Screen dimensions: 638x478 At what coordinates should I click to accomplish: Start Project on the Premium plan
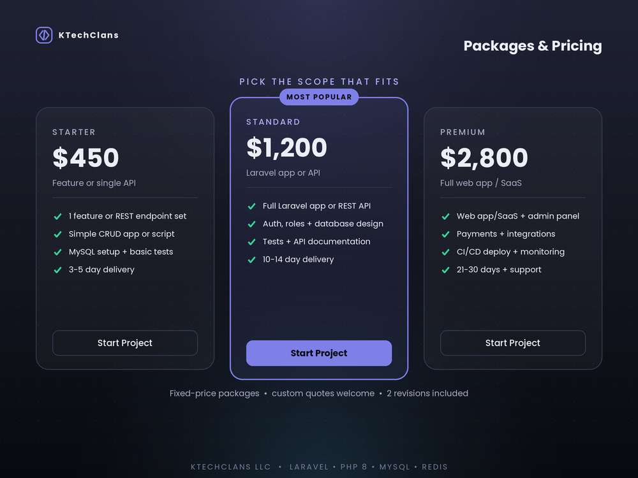coord(513,343)
